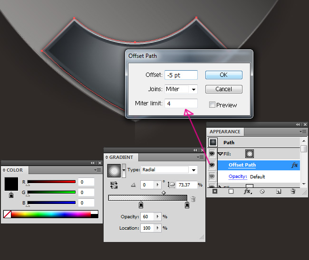Toggle visibility eye of the Opacity row
Image resolution: width=309 pixels, height=260 pixels.
(212, 176)
